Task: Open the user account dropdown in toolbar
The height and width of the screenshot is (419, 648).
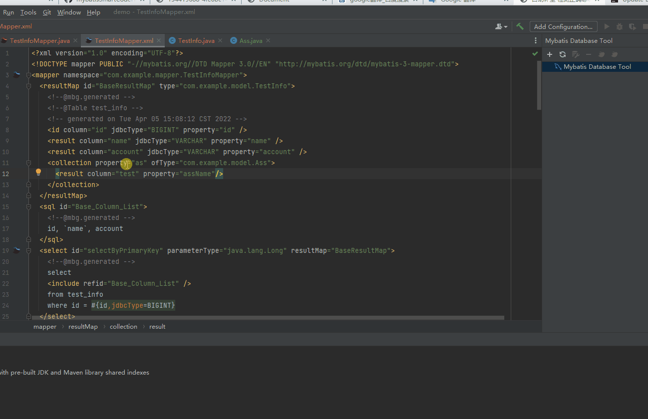Action: (x=501, y=26)
